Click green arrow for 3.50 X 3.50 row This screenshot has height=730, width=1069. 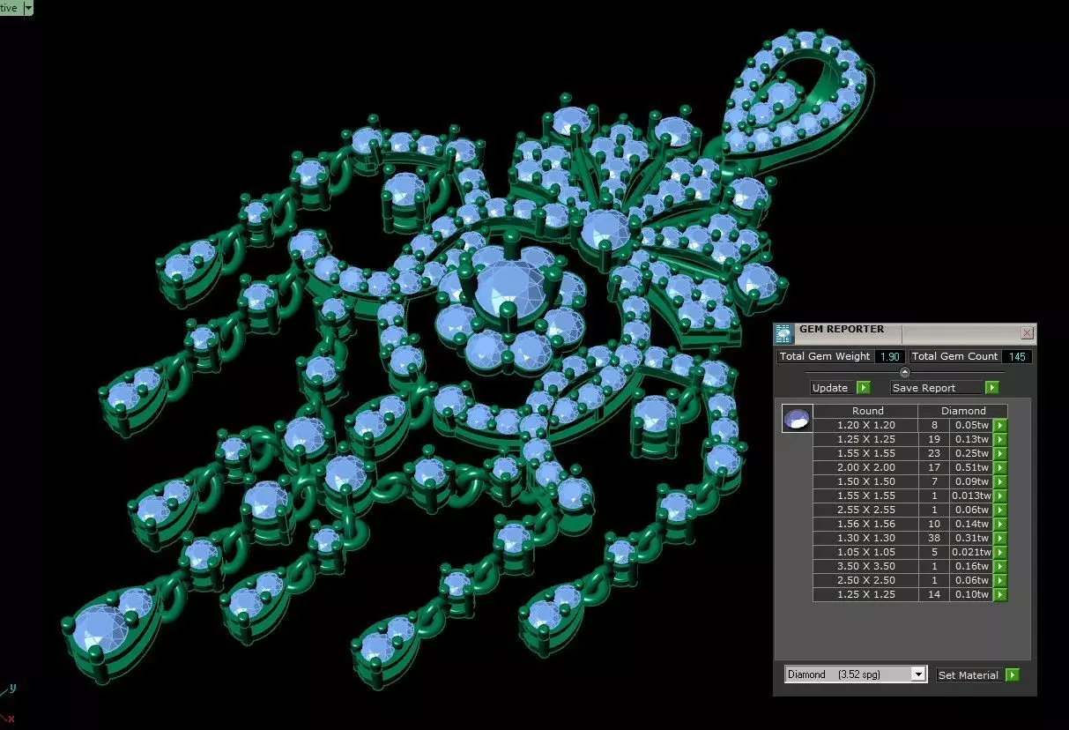pyautogui.click(x=1000, y=566)
